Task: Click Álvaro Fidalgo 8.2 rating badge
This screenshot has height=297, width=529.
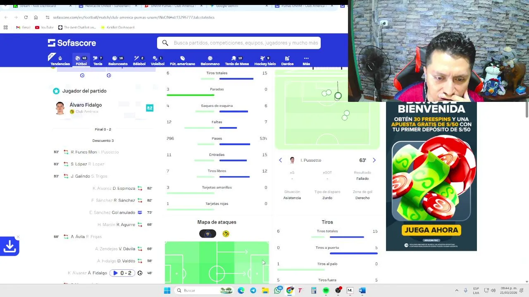Action: coord(150,108)
